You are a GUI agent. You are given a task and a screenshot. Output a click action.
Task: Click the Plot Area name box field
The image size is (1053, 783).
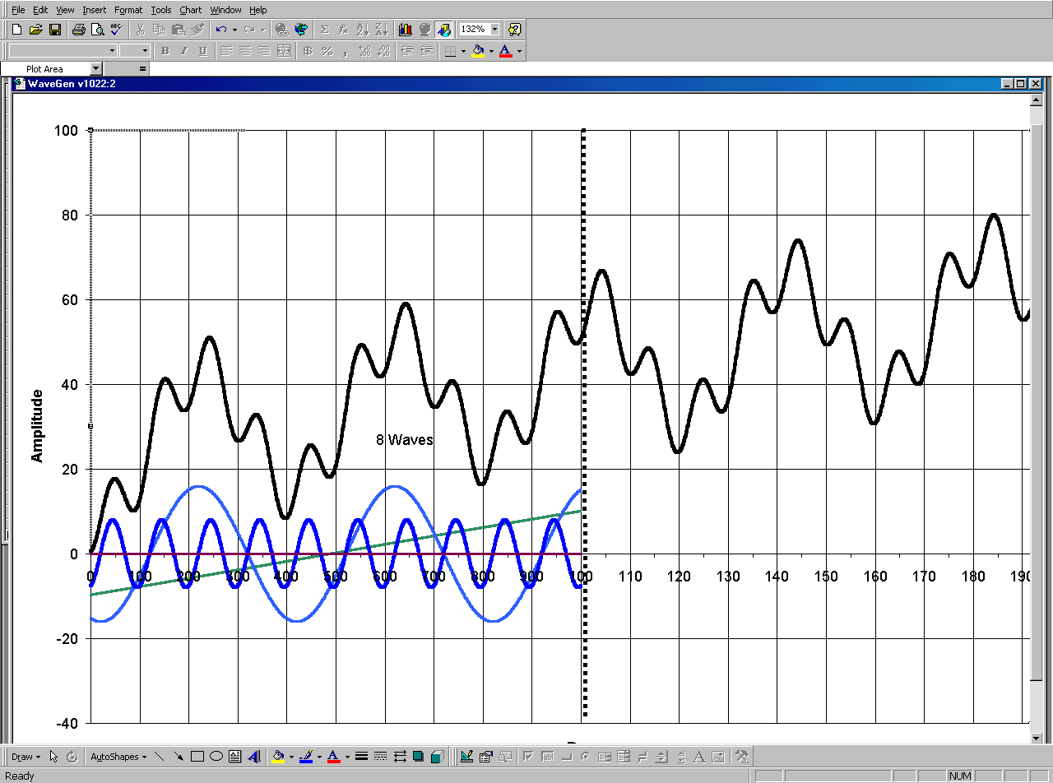(45, 69)
